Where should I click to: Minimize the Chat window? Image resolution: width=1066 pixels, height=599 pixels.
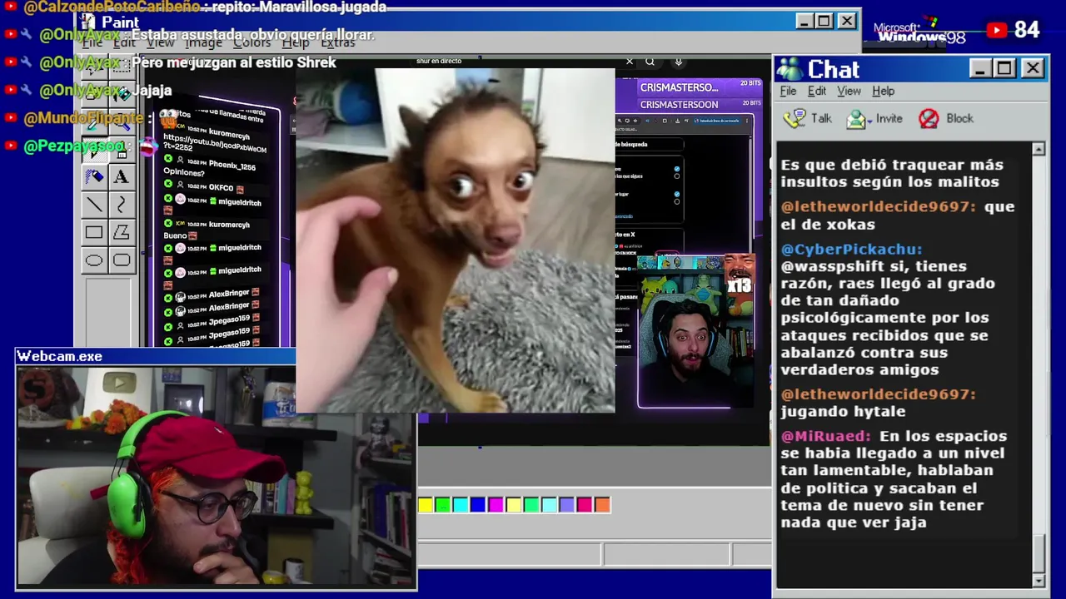click(980, 68)
